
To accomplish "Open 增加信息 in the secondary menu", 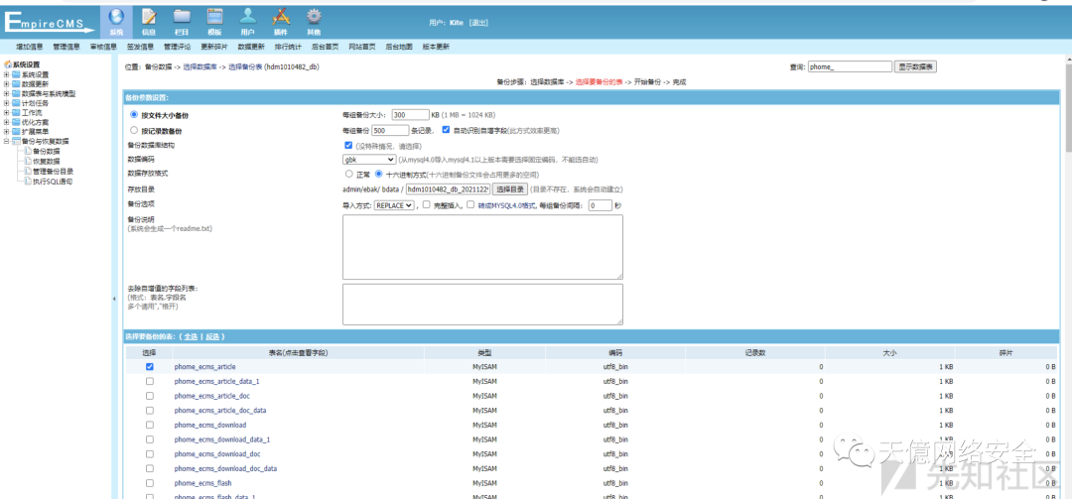I will [x=30, y=48].
